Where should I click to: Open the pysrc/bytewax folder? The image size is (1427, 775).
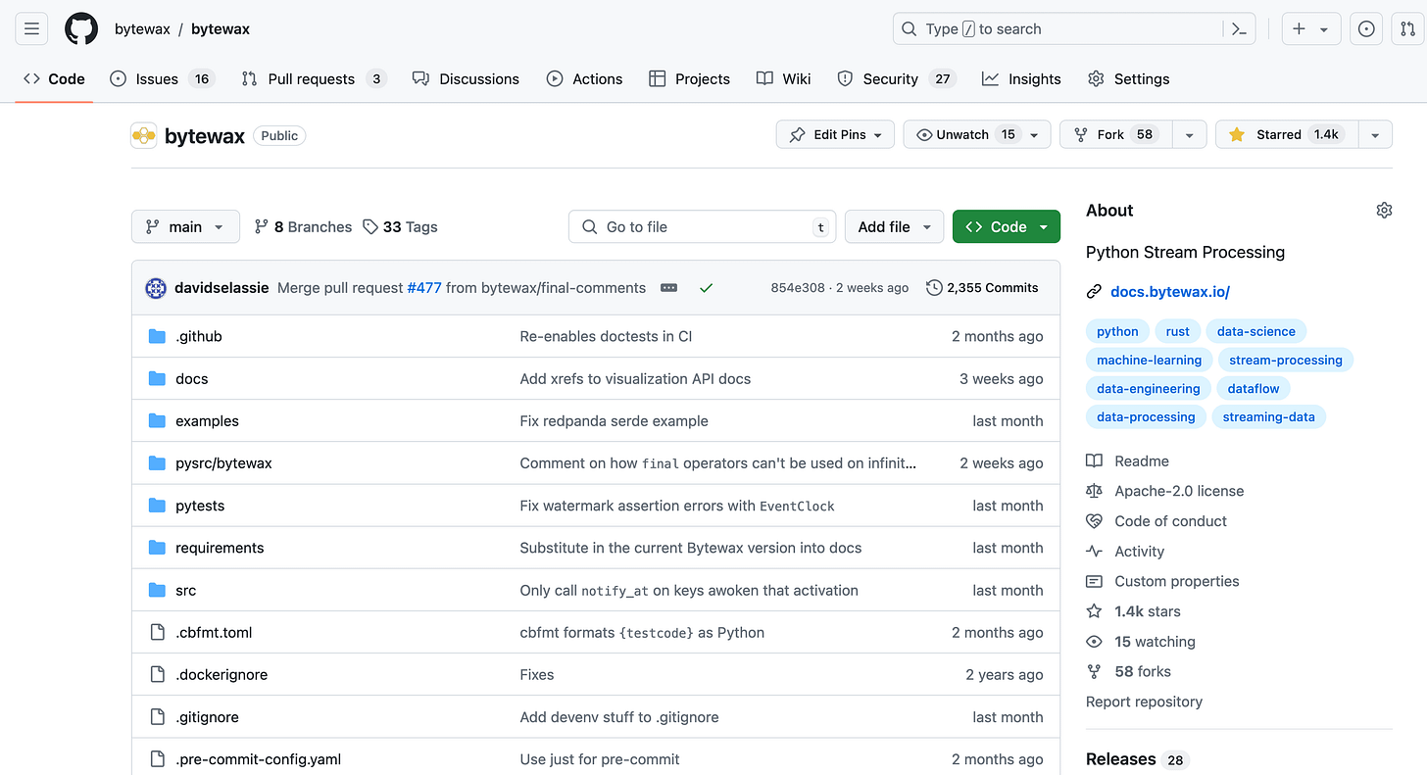(x=223, y=462)
